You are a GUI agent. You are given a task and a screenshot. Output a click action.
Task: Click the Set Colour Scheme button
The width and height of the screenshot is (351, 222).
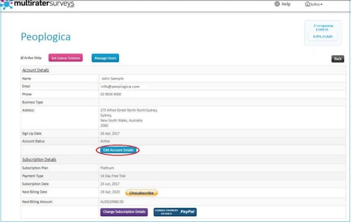click(x=66, y=58)
